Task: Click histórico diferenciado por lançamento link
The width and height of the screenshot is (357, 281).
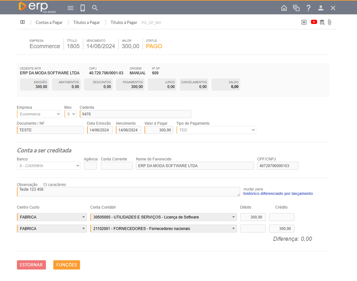Action: tap(278, 194)
